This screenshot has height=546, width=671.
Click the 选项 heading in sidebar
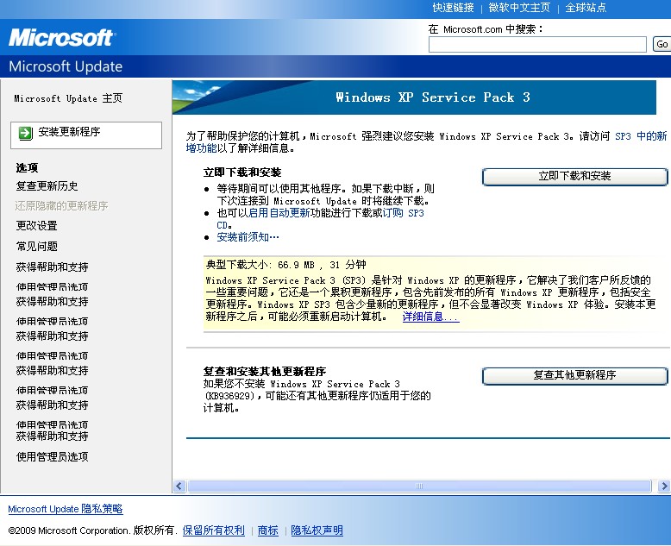[27, 167]
